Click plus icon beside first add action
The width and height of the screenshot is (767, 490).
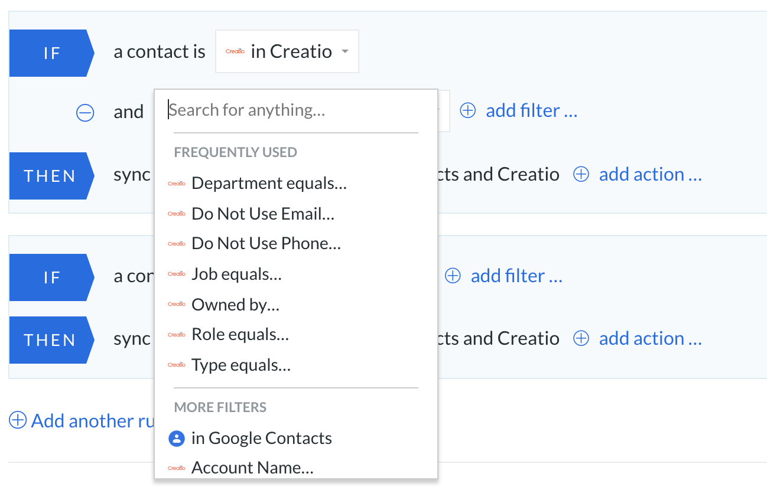[581, 174]
